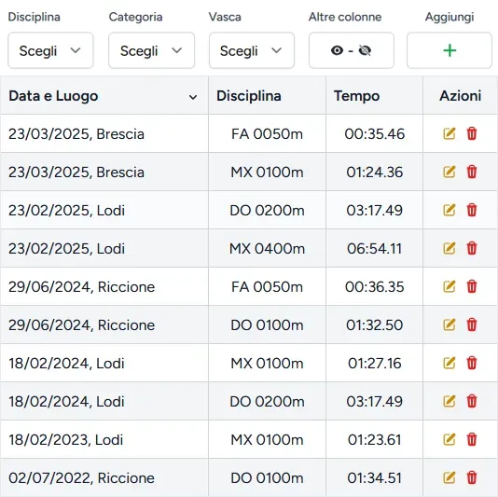Sort by Data e Luogo chevron

pos(193,97)
